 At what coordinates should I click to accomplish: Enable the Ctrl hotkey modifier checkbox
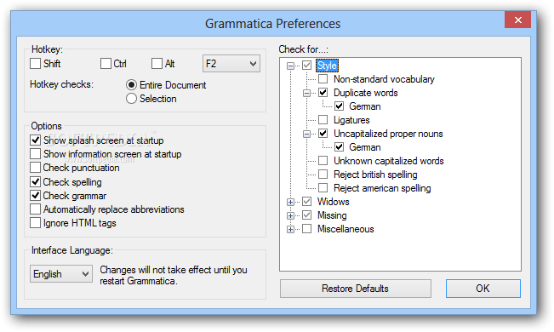click(x=106, y=64)
